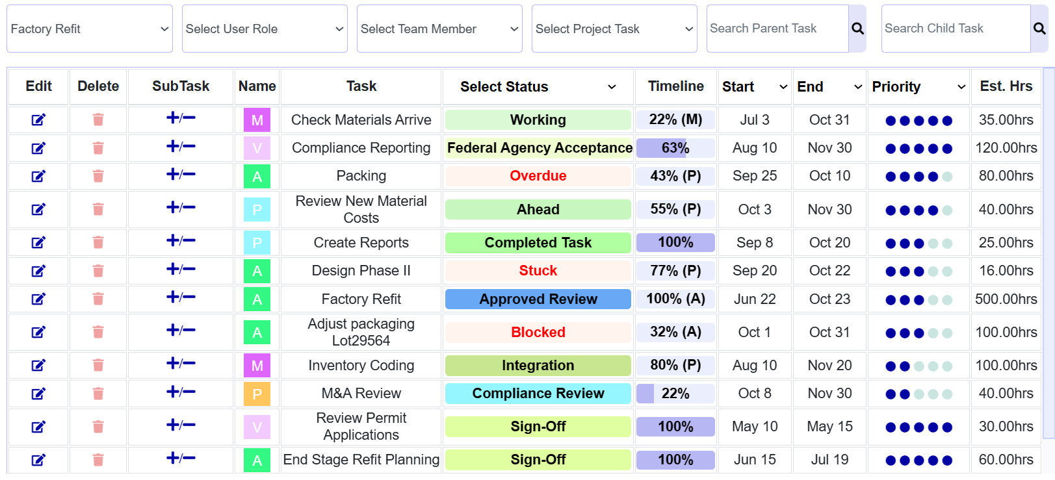
Task: Expand the Select Team Member dropdown
Action: (x=439, y=29)
